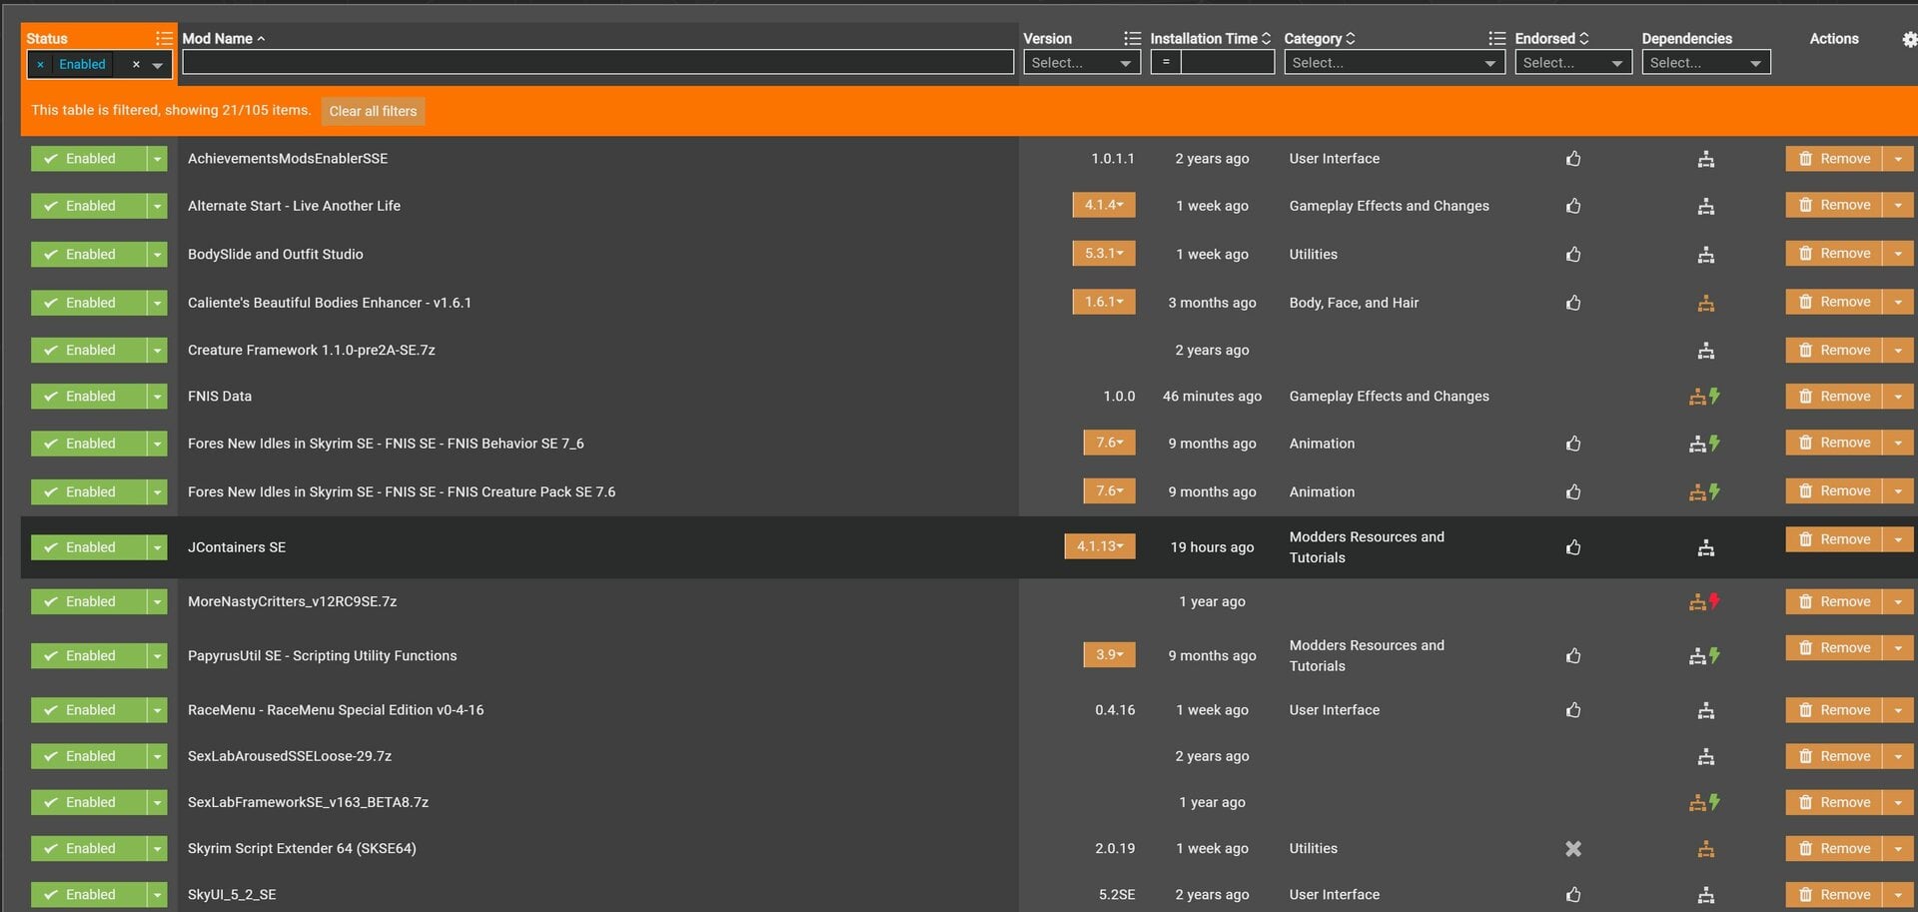
Task: Disable Caliente's Beautiful Bodies Enhancer
Action: [x=89, y=303]
